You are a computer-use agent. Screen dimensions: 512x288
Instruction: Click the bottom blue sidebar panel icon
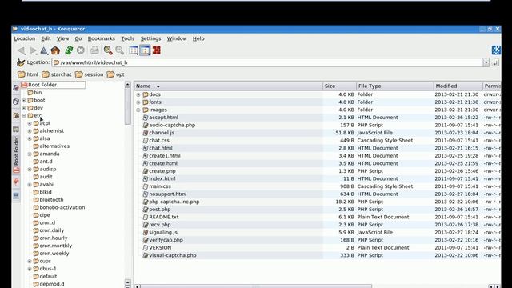click(x=16, y=195)
